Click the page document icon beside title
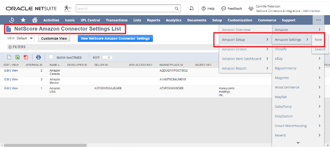 [x=9, y=29]
